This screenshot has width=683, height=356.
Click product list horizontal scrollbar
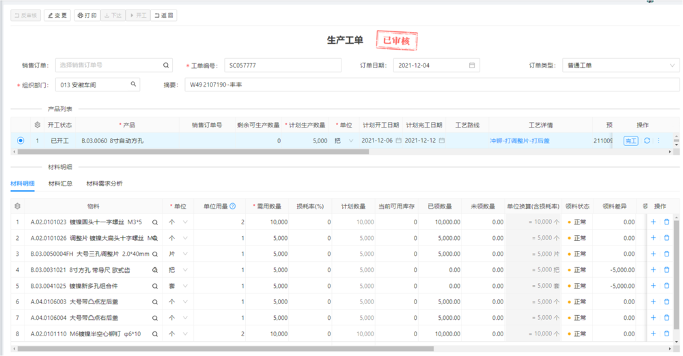point(193,152)
